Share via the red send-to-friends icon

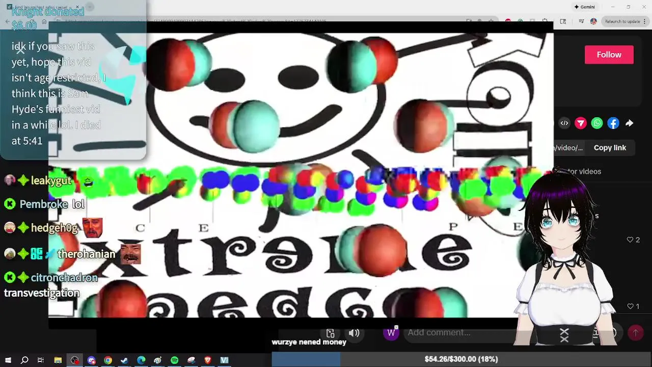[x=581, y=123]
